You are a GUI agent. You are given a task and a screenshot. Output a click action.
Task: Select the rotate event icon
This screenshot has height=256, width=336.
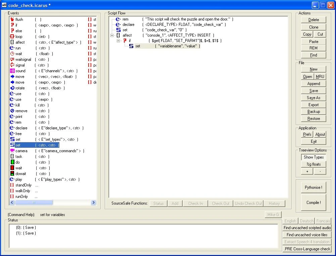[x=12, y=88]
